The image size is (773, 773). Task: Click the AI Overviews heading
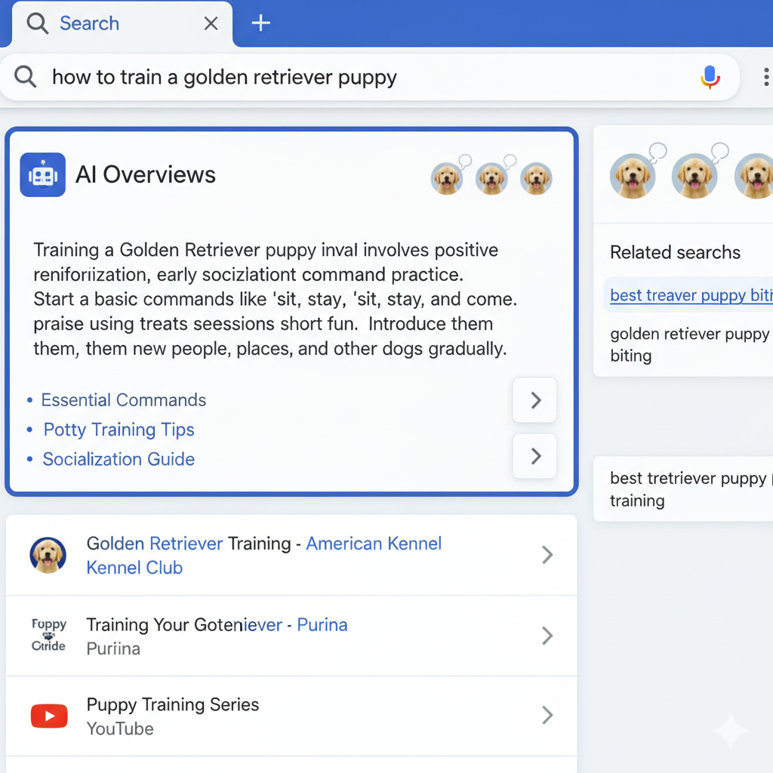[x=146, y=174]
